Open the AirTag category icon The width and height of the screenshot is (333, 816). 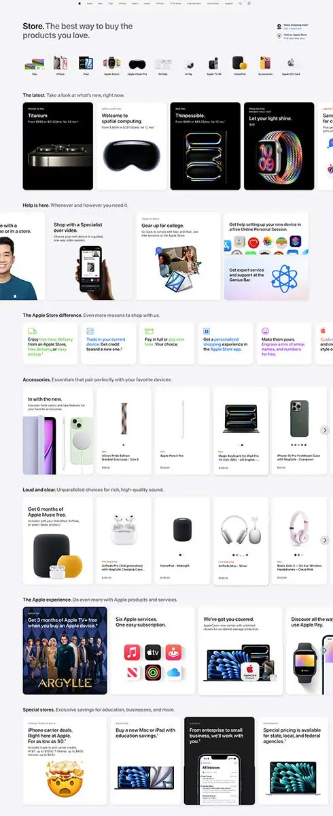[x=188, y=65]
